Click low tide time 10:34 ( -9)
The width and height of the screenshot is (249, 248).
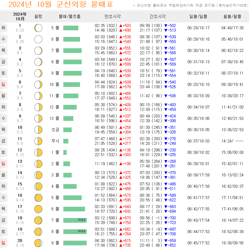151,229
